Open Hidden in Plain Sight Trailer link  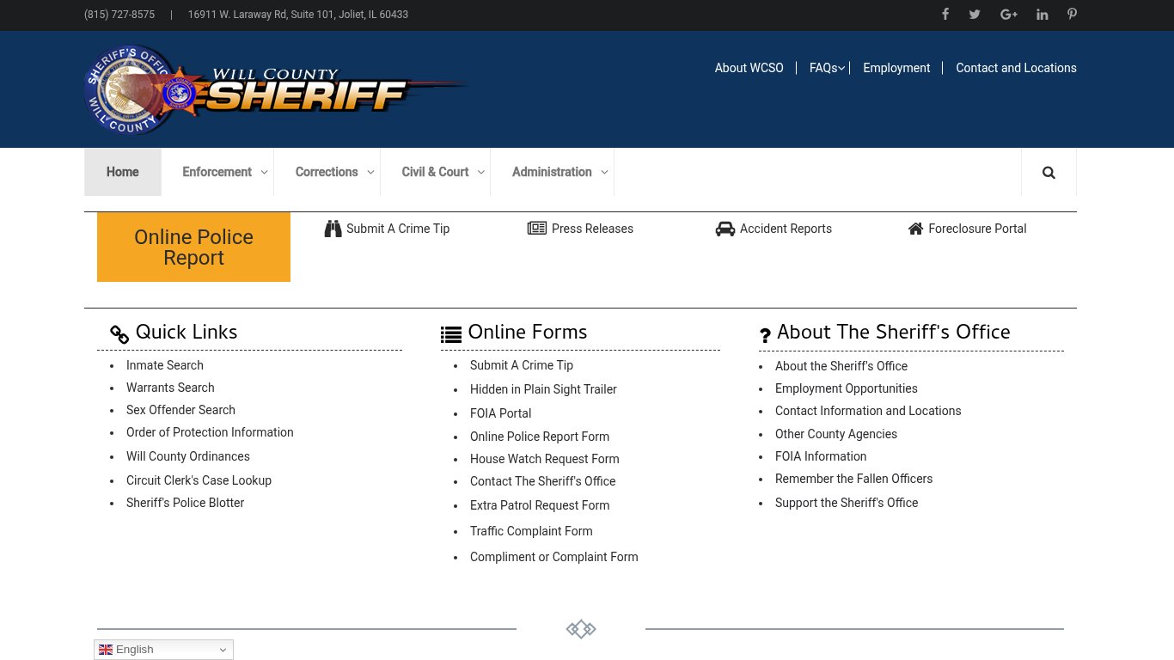point(543,389)
